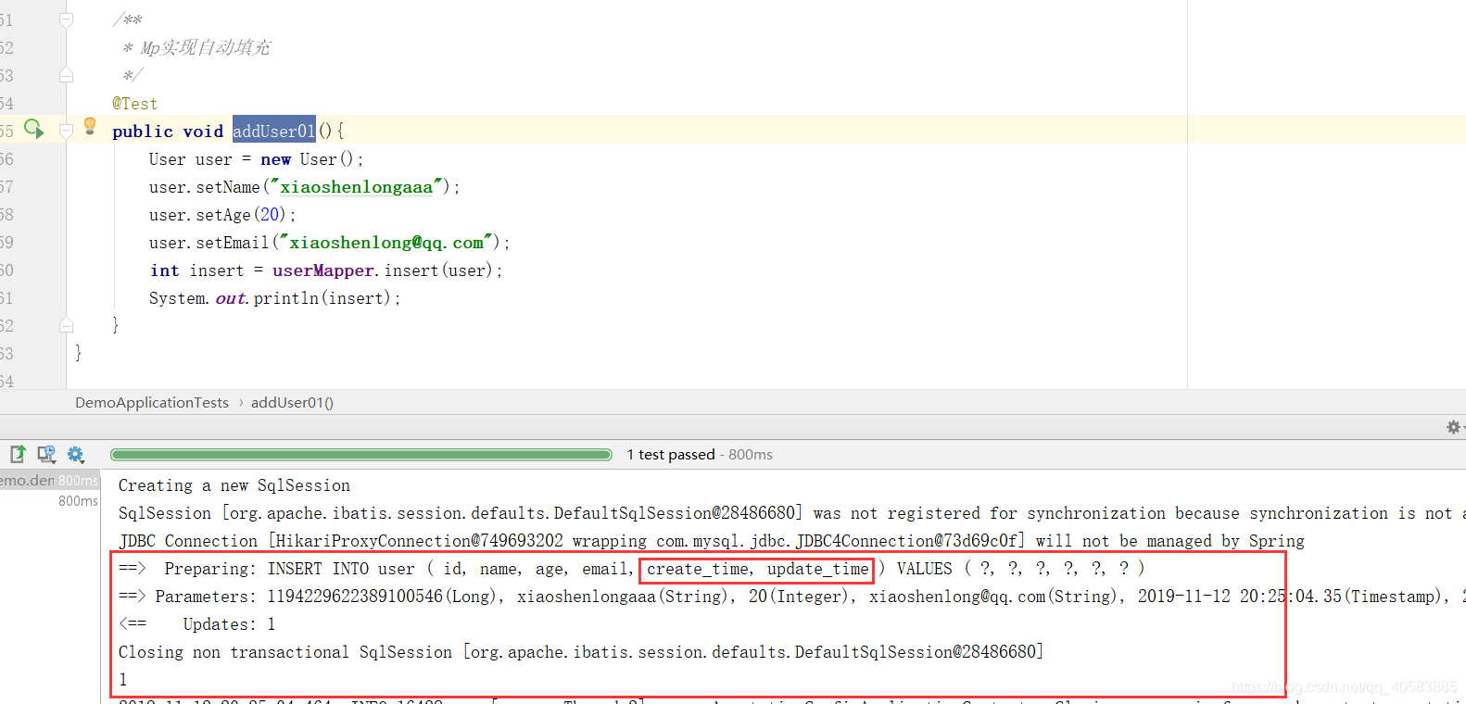Collapse the addUser01 method fold marker

pyautogui.click(x=66, y=131)
